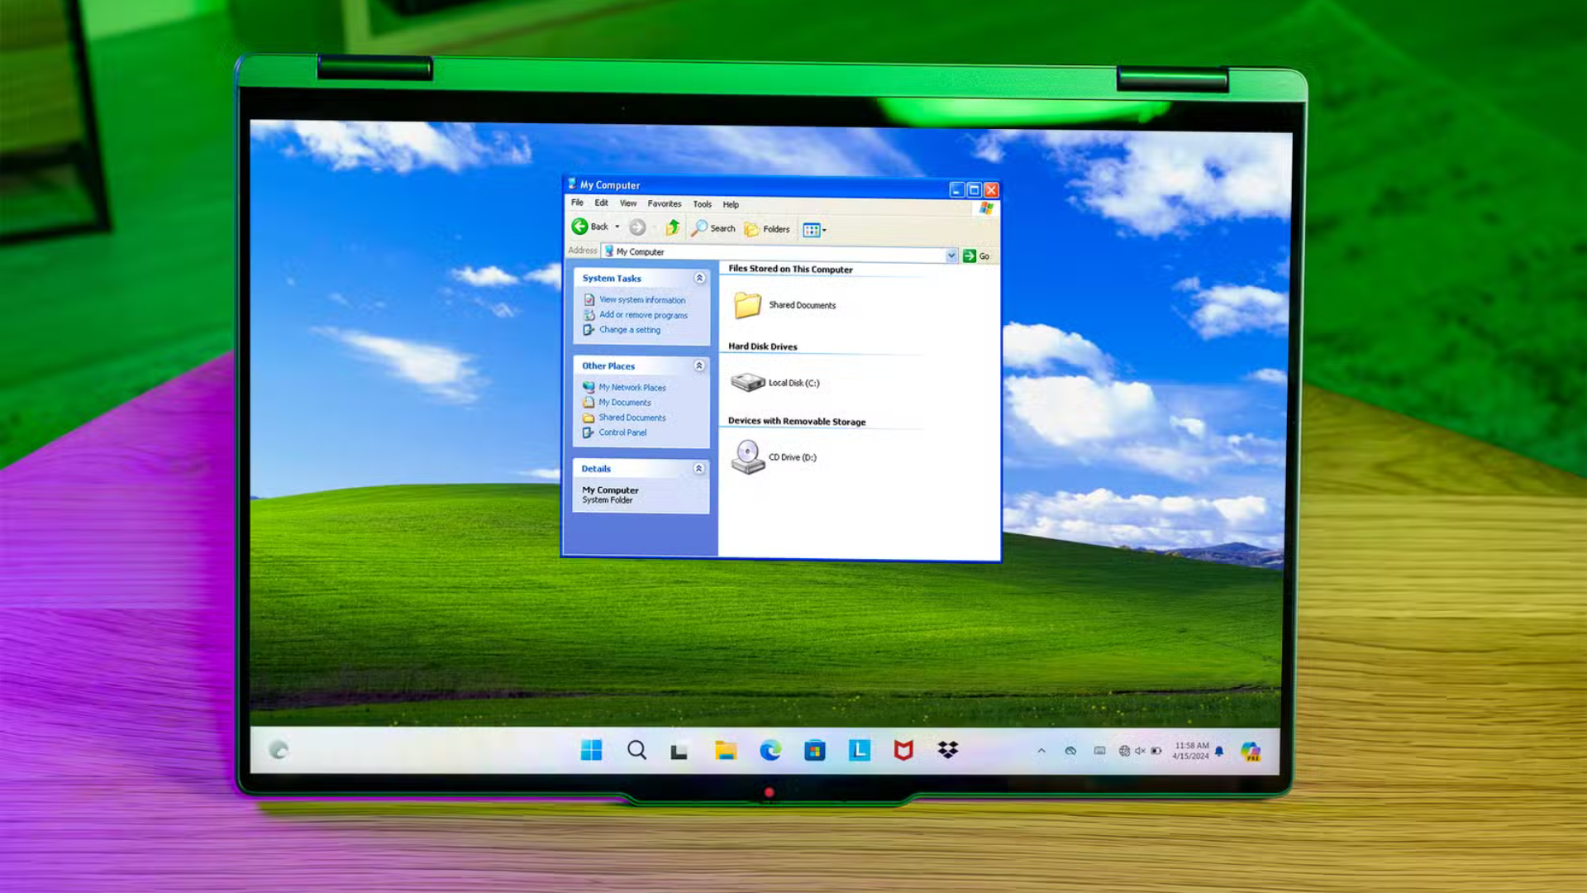The height and width of the screenshot is (893, 1587).
Task: Click the Windows Start button
Action: pos(590,750)
